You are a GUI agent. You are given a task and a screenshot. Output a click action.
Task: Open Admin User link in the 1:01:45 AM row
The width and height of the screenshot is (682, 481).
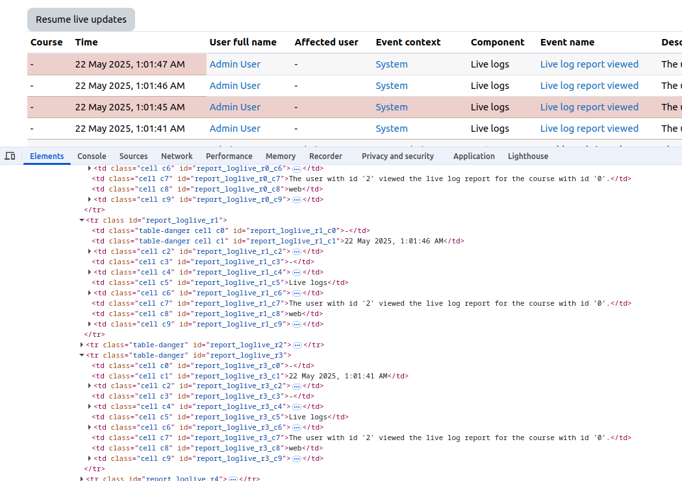click(x=235, y=107)
